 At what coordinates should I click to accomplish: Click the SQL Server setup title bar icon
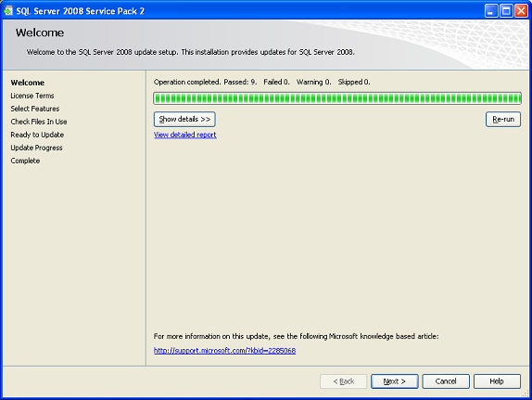click(8, 11)
